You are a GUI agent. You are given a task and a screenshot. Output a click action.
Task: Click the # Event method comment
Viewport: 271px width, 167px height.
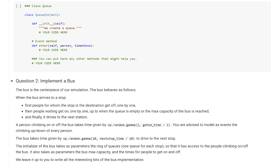pyautogui.click(x=44, y=41)
